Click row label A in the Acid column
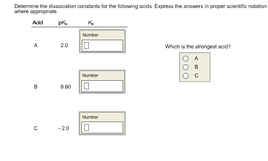This screenshot has height=161, width=268. pyautogui.click(x=35, y=46)
